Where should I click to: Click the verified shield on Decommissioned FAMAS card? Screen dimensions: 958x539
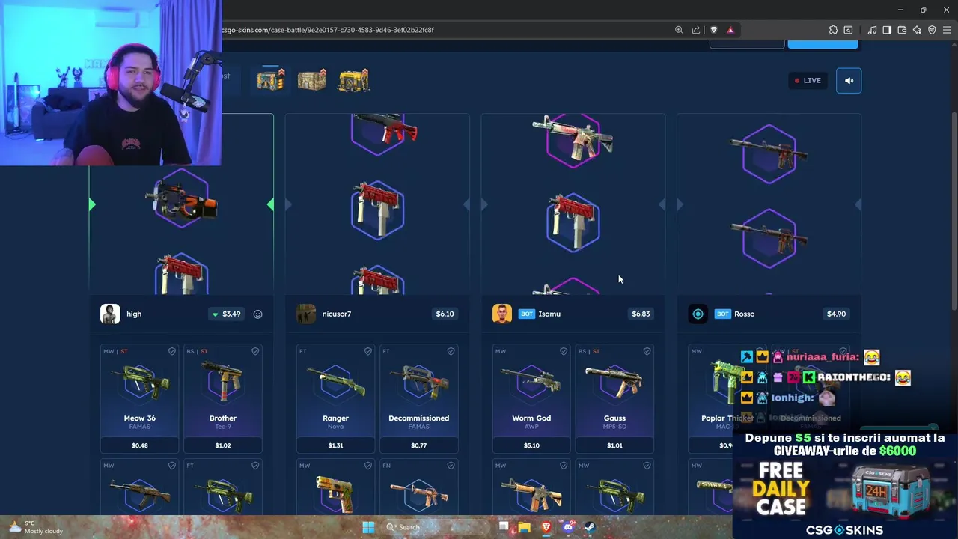[451, 351]
